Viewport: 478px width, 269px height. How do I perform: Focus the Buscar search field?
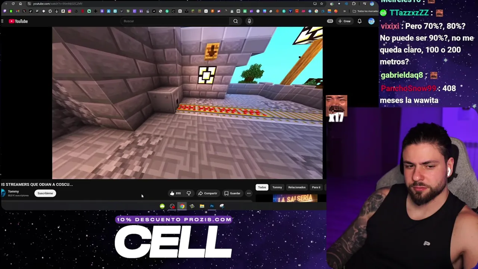click(x=176, y=21)
